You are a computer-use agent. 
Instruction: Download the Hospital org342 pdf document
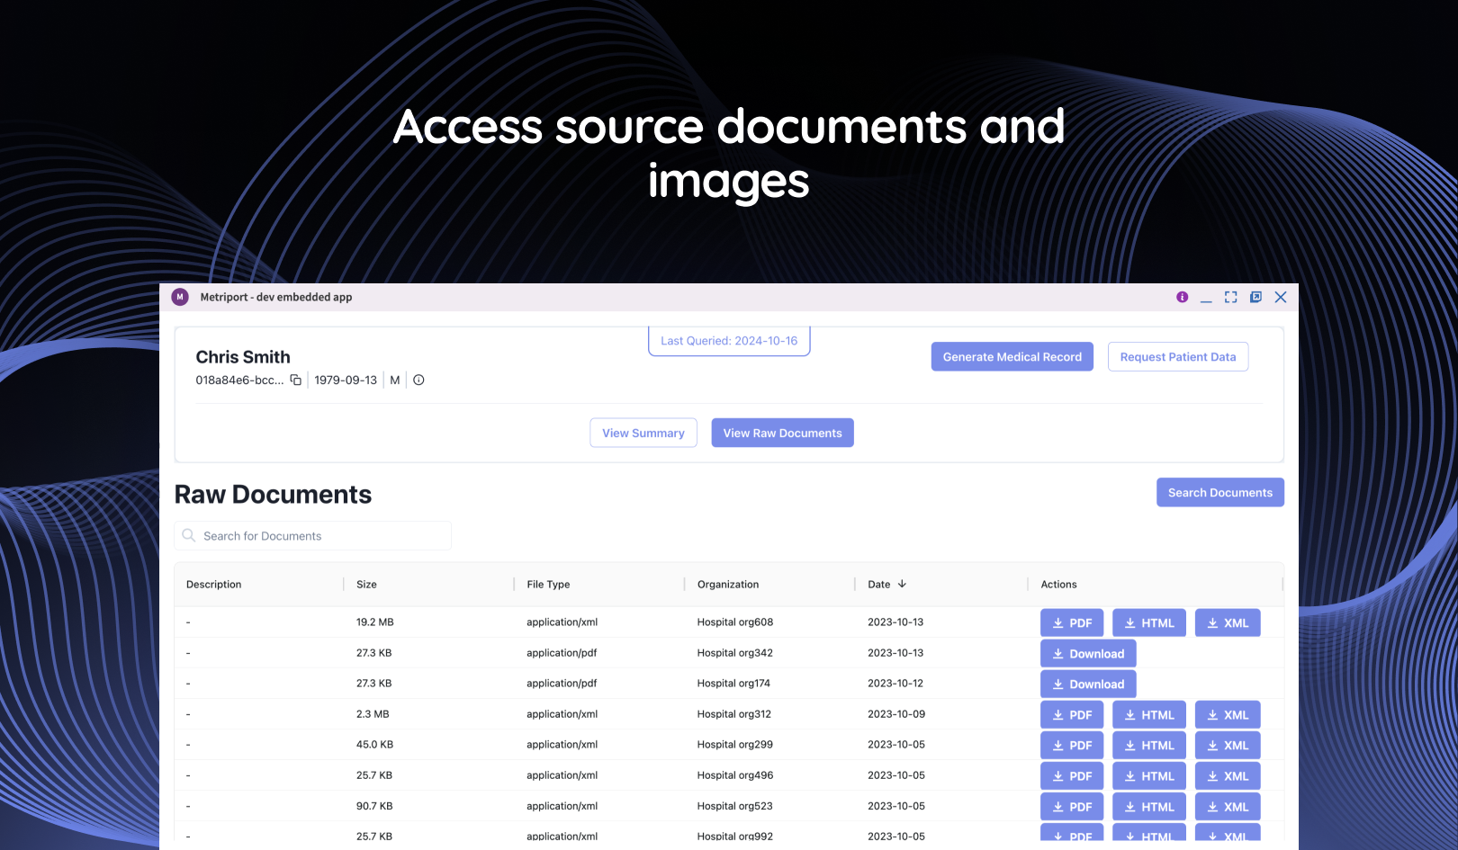[x=1088, y=653]
